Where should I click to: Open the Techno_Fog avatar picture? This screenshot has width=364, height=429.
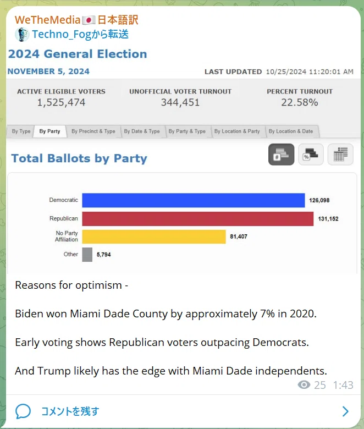point(22,35)
